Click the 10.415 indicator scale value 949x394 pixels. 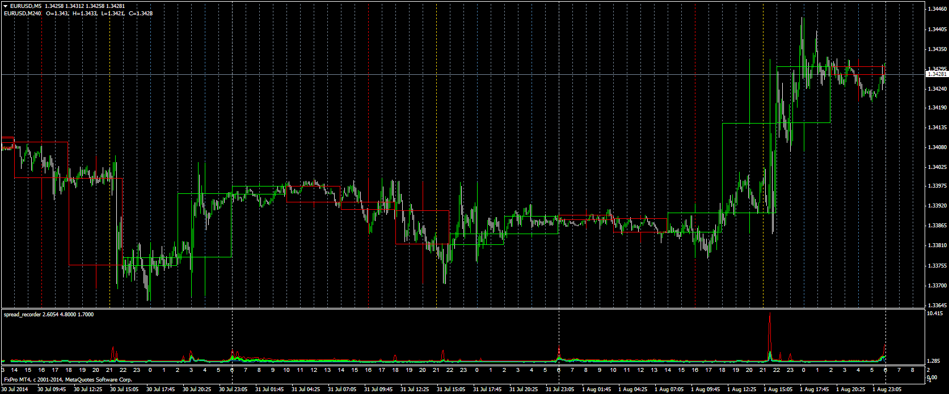[934, 313]
